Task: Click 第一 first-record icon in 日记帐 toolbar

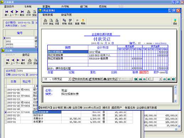Action: 8,62
